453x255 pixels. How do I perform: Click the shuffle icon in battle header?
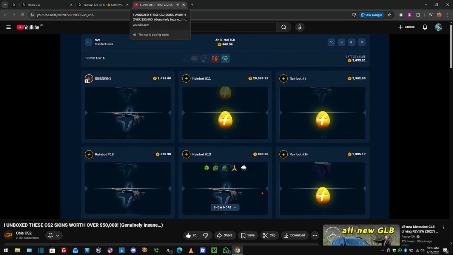coord(331,42)
